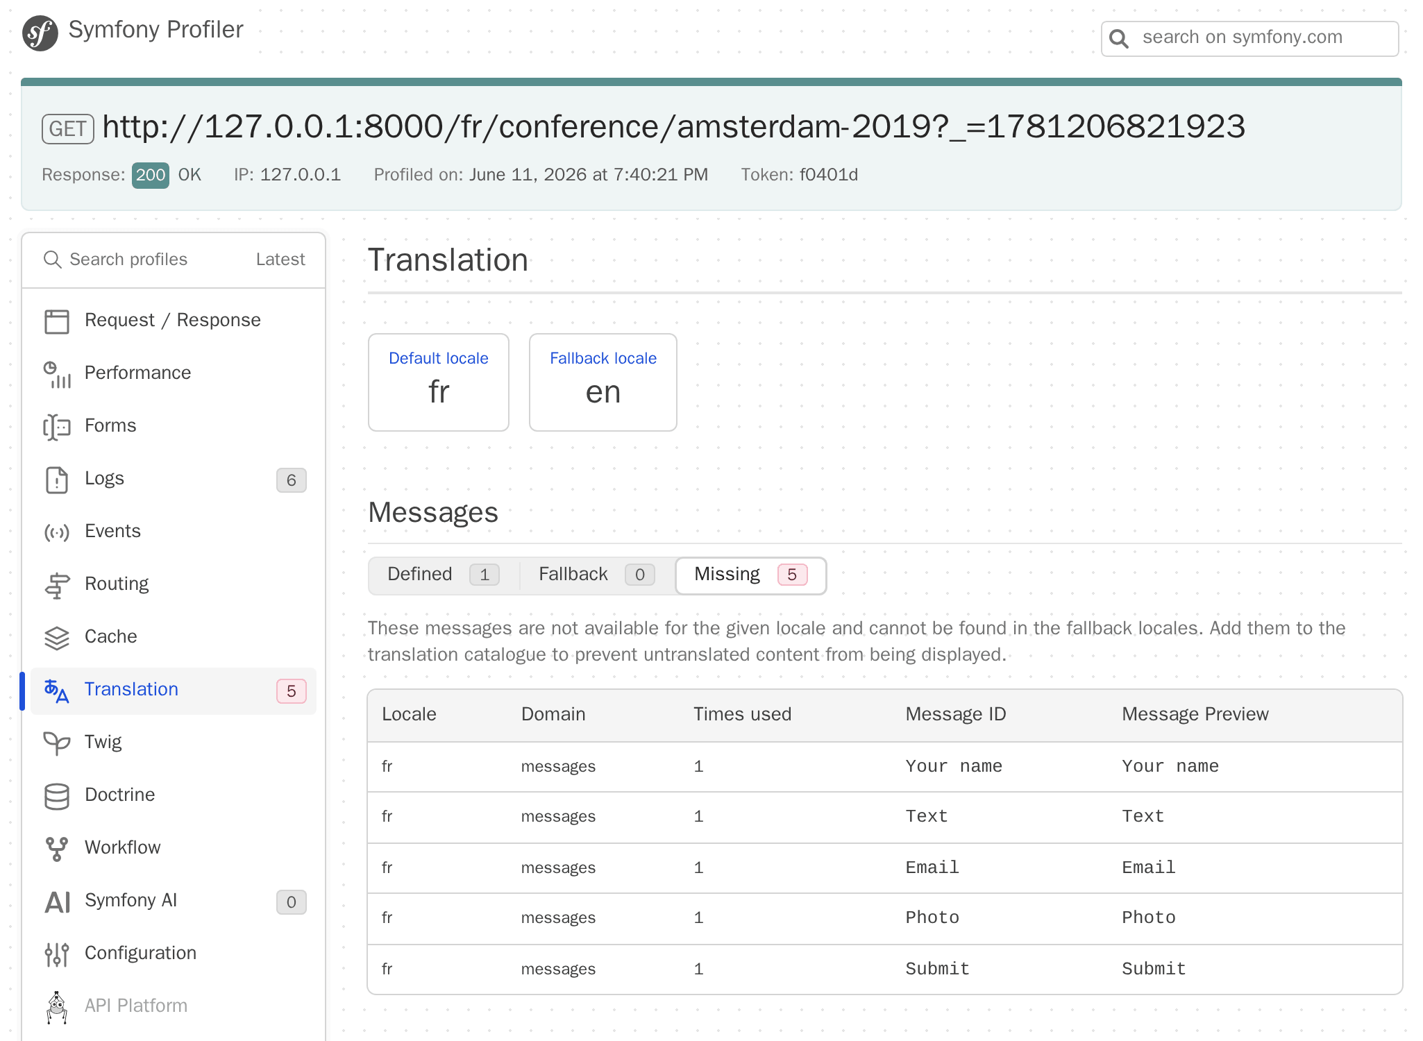Select the Missing messages tab

coord(750,575)
